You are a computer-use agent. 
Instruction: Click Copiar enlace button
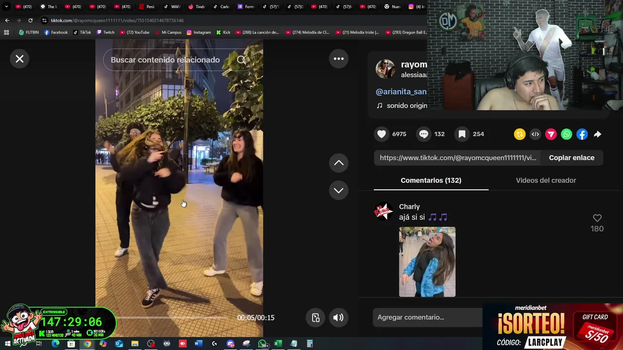tap(571, 157)
